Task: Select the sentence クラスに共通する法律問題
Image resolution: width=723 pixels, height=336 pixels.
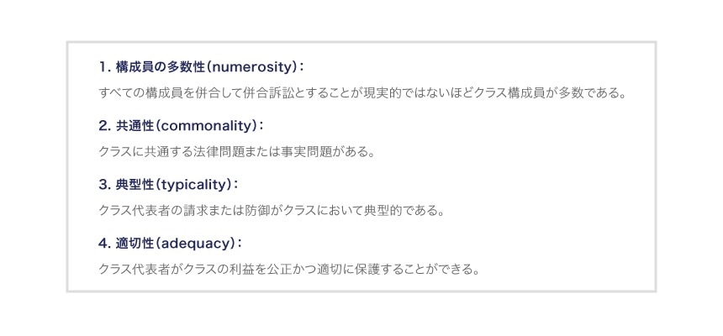Action: tap(236, 152)
